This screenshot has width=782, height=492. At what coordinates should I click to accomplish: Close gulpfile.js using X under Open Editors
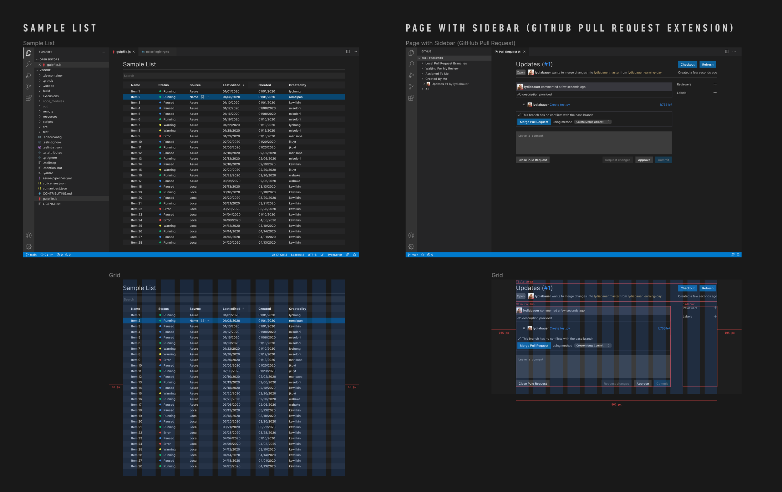coord(40,65)
